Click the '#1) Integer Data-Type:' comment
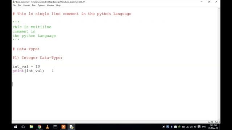Viewport: 232px width, 130px height. (x=38, y=58)
